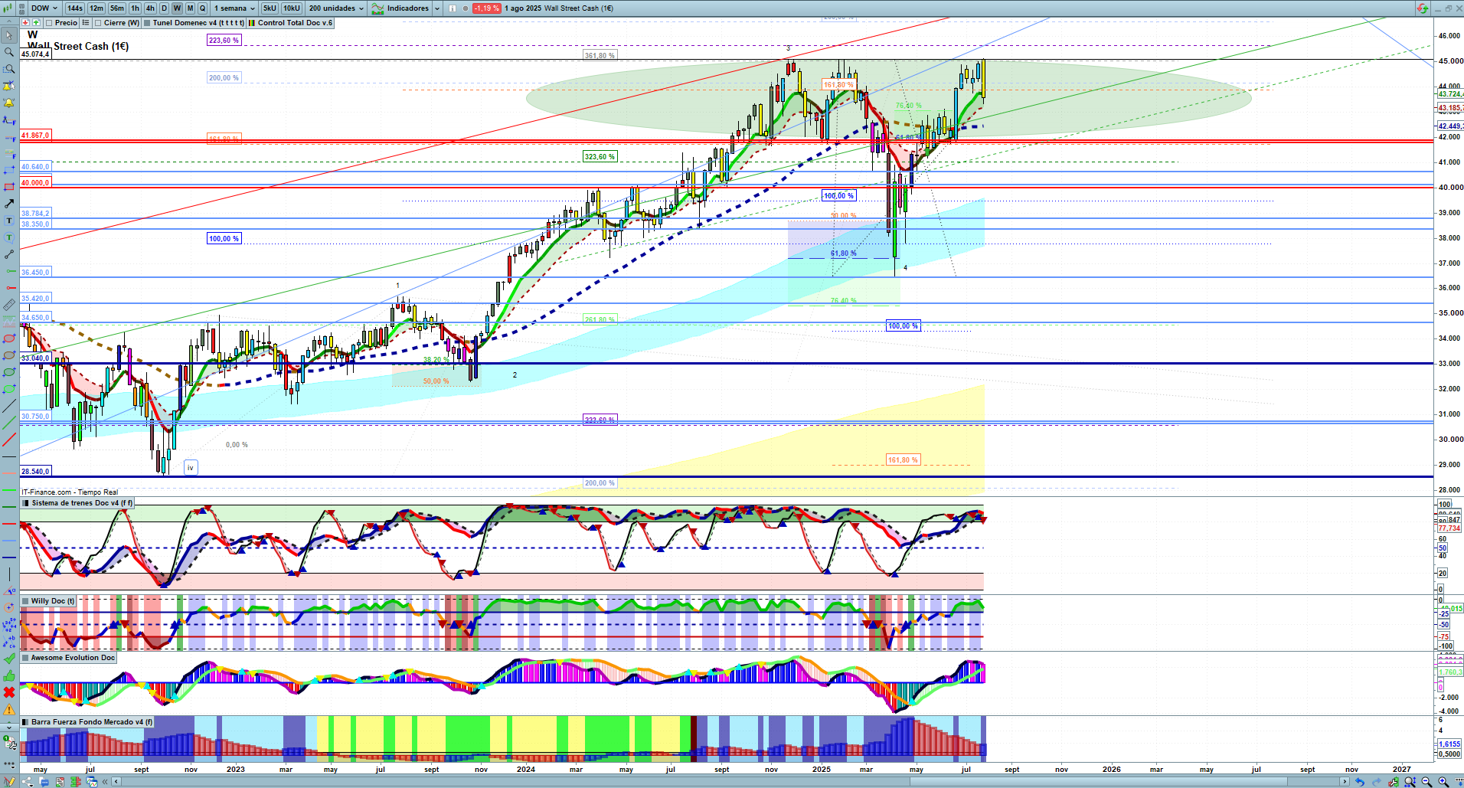Image resolution: width=1464 pixels, height=788 pixels.
Task: Click the Q quarterly timeframe button
Action: (203, 8)
